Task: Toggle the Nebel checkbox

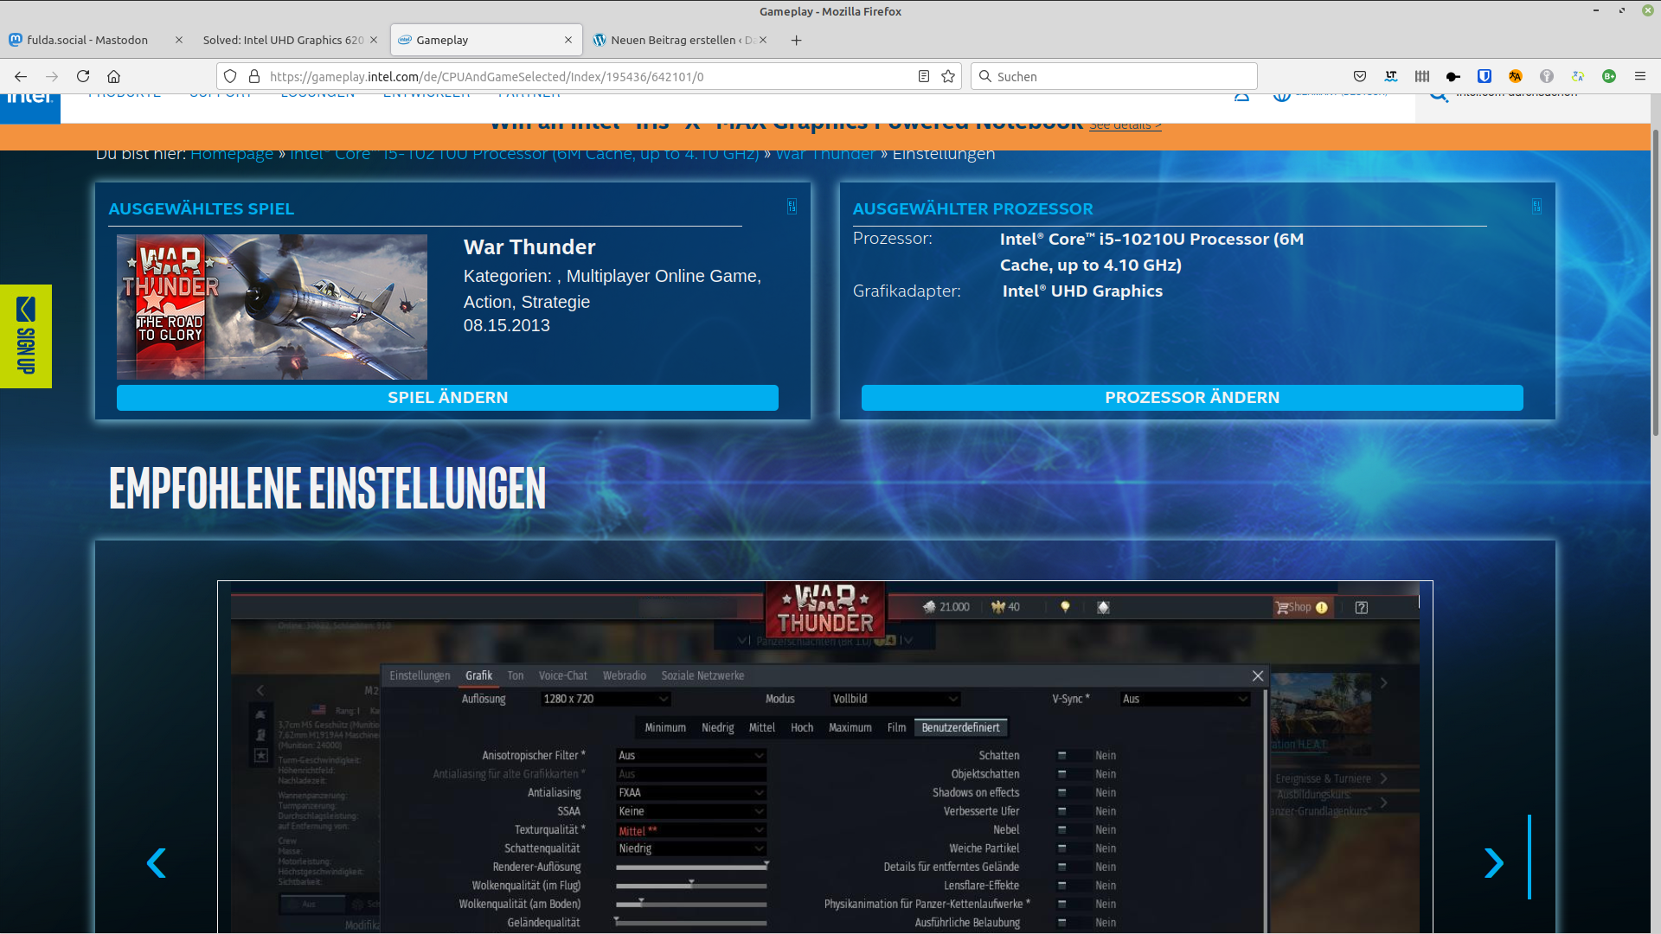Action: (x=1061, y=830)
